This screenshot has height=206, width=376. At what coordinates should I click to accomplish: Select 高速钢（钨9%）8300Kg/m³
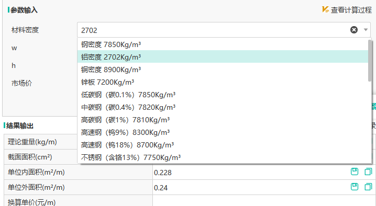tap(223, 132)
